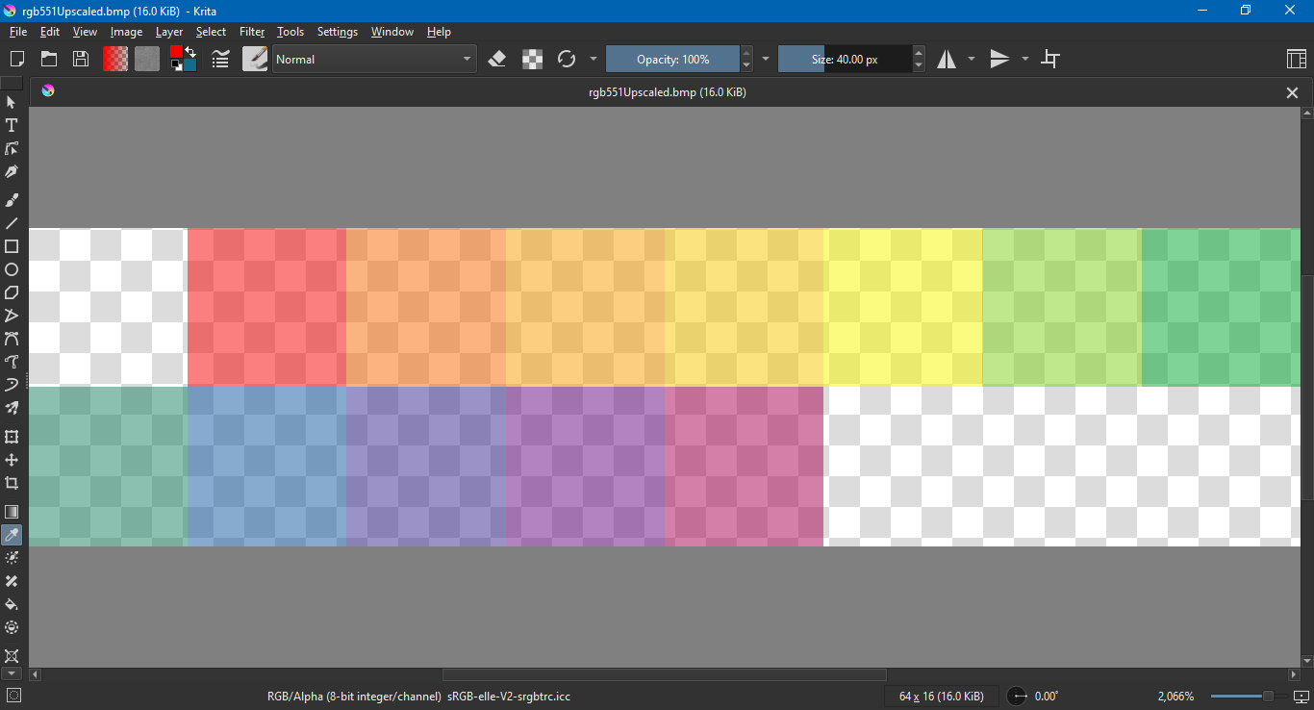Pick the Ellipse shape tool
Screen dimensions: 1314x710
tap(12, 269)
